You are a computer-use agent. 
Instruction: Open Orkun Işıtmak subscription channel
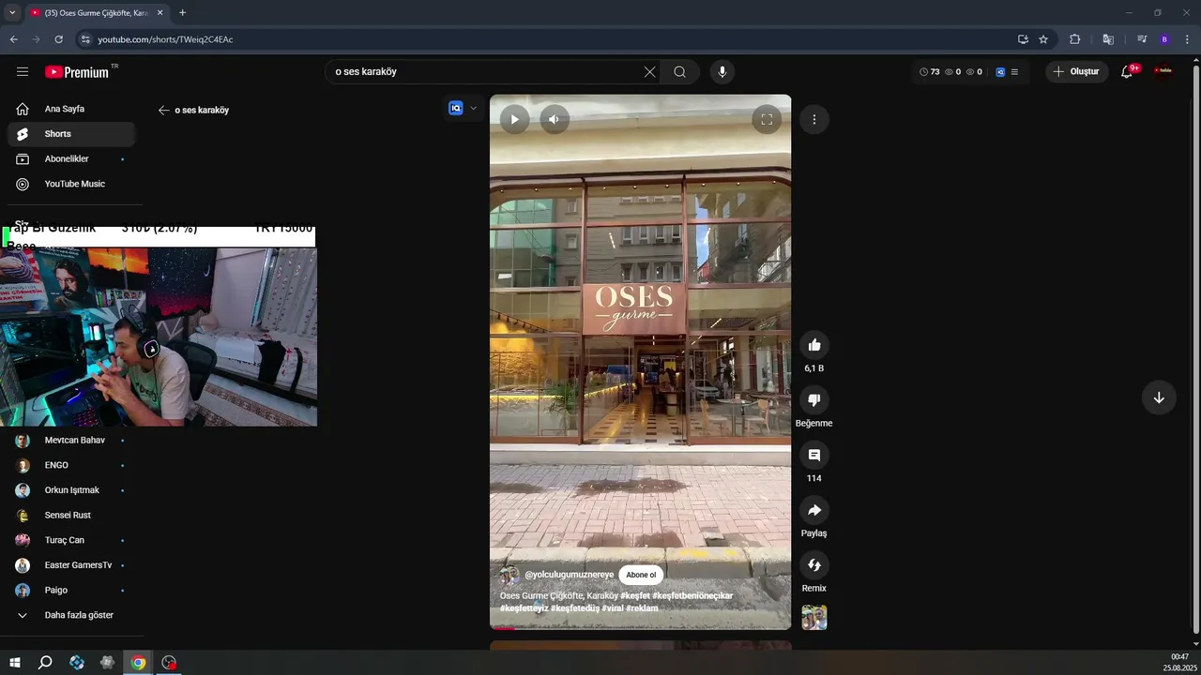(71, 490)
